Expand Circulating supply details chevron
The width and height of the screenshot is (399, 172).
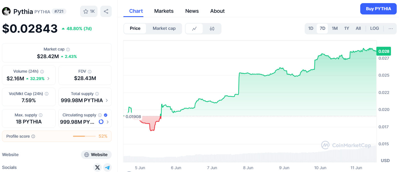point(107,122)
